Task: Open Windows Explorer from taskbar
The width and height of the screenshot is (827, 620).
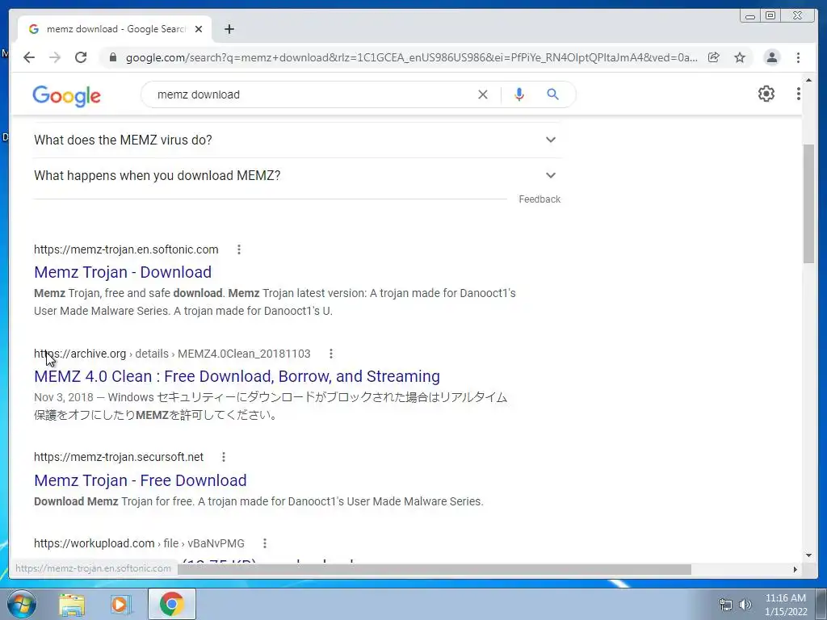Action: 72,604
